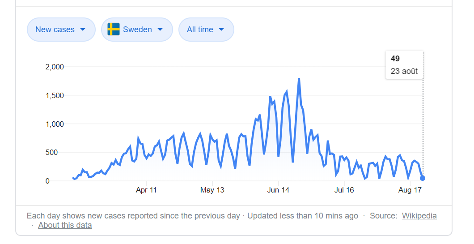The height and width of the screenshot is (244, 474).
Task: Click the tooltip showing 49 on 23 août
Action: (404, 65)
